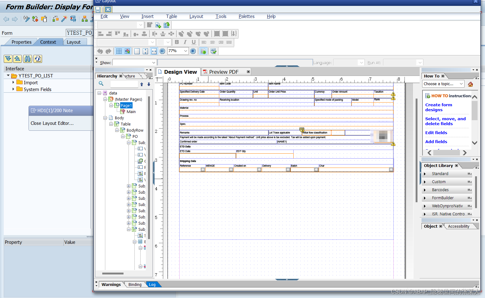485x298 pixels.
Task: Click the Hierarchy up arrow icon
Action: 142,84
